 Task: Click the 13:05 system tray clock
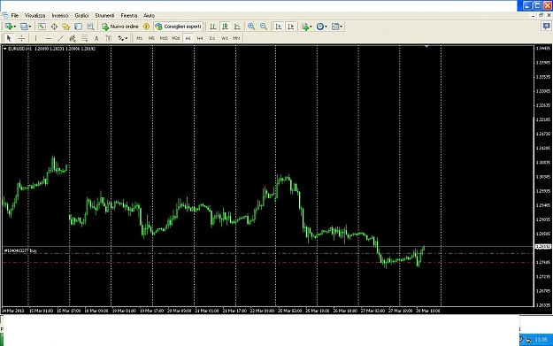click(541, 340)
